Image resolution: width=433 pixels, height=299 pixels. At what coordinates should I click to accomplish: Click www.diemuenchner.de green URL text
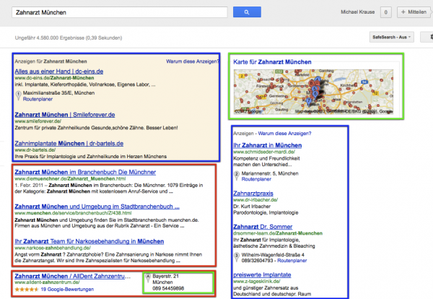[x=70, y=179]
